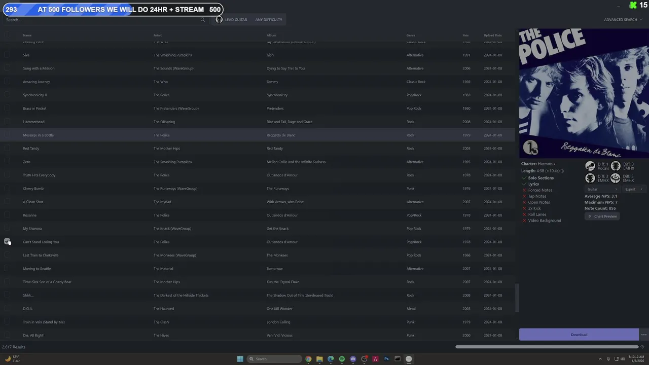Screen dimensions: 649x365
Task: Open OBS Studio from the taskbar
Action: (x=364, y=359)
